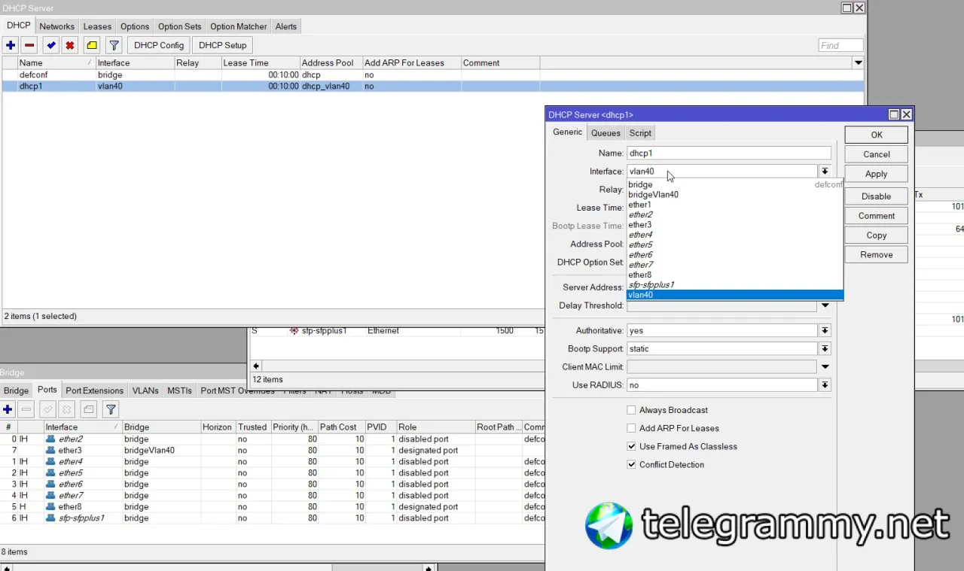Click the ether7 port icon in Bridge Ports list
The height and width of the screenshot is (571, 964).
50,496
